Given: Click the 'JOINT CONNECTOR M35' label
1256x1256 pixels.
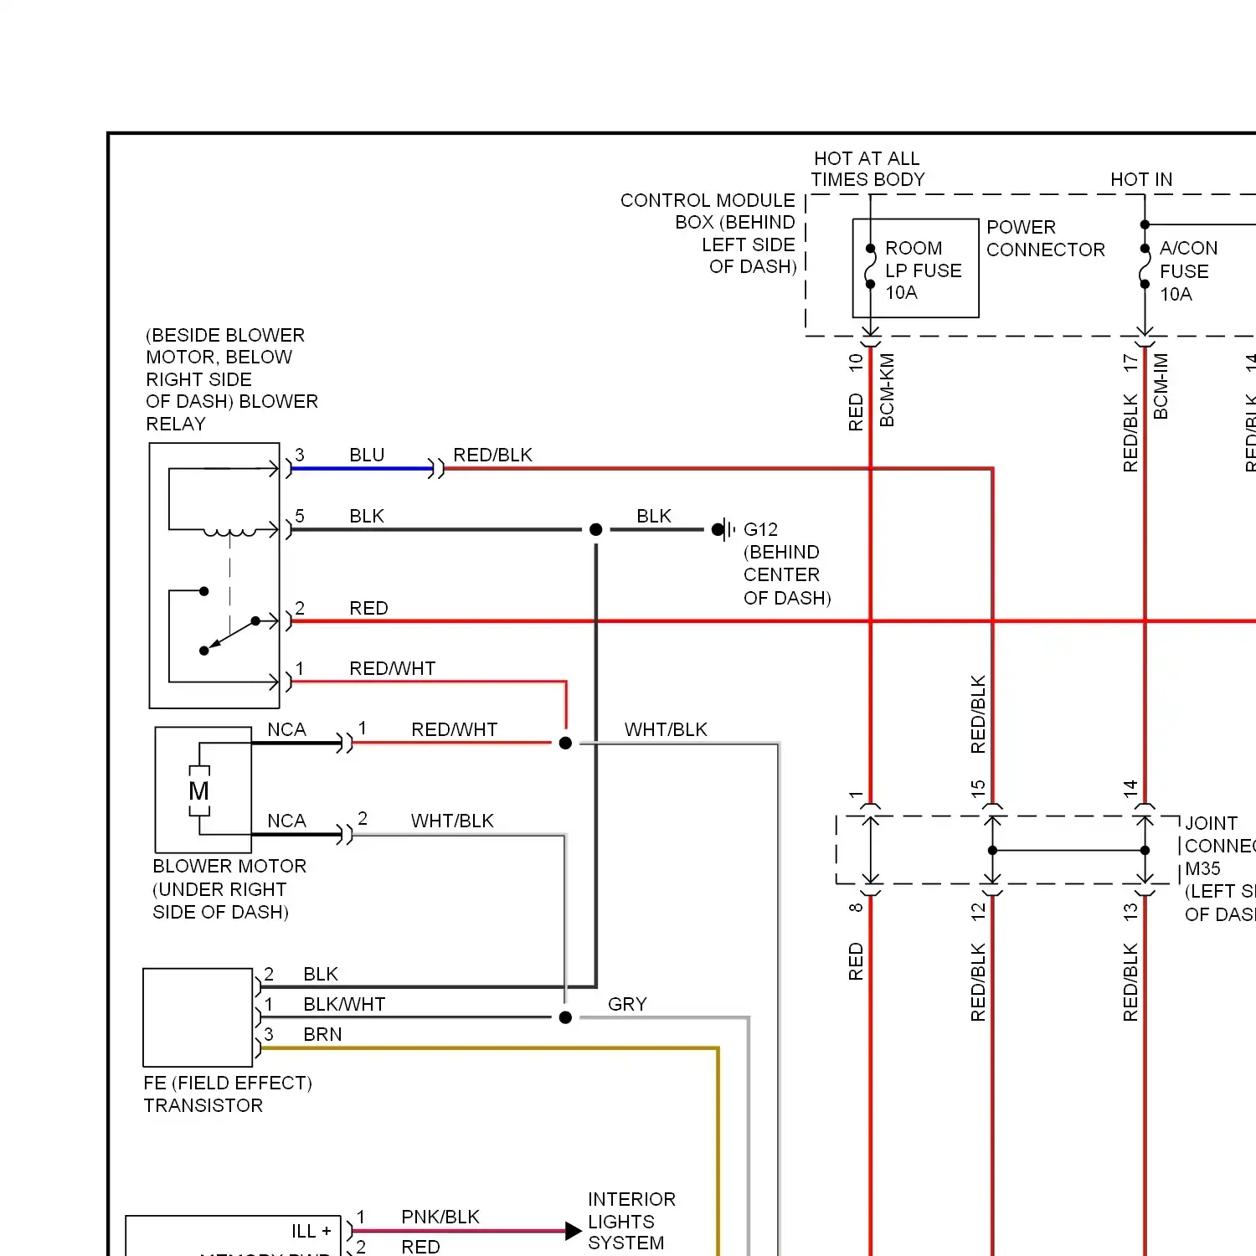Looking at the screenshot, I should coord(1220,868).
